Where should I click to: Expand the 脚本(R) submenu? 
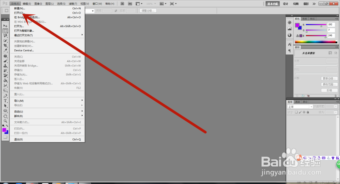pos(47,116)
